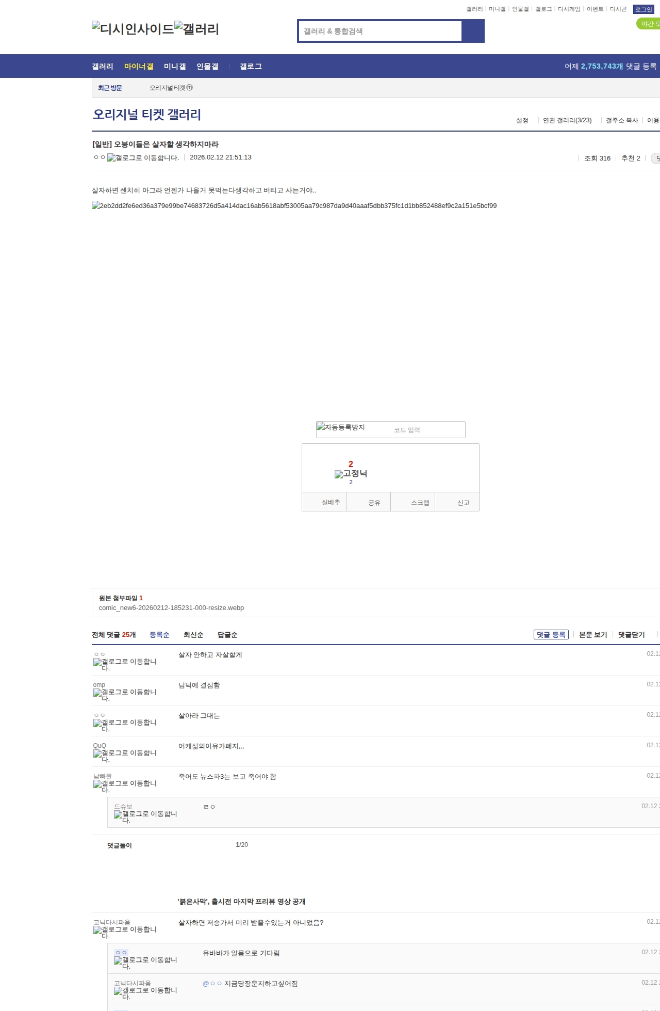Click the 고정닉 recommend icon
This screenshot has height=1011, width=660.
point(351,474)
